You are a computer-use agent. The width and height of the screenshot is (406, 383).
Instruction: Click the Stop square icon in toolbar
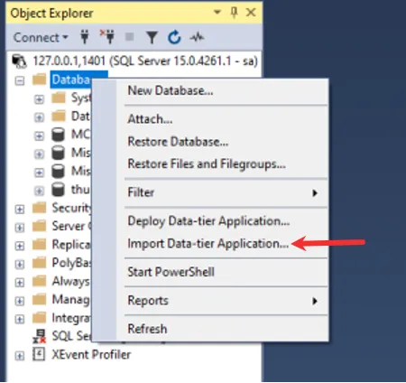(x=130, y=37)
